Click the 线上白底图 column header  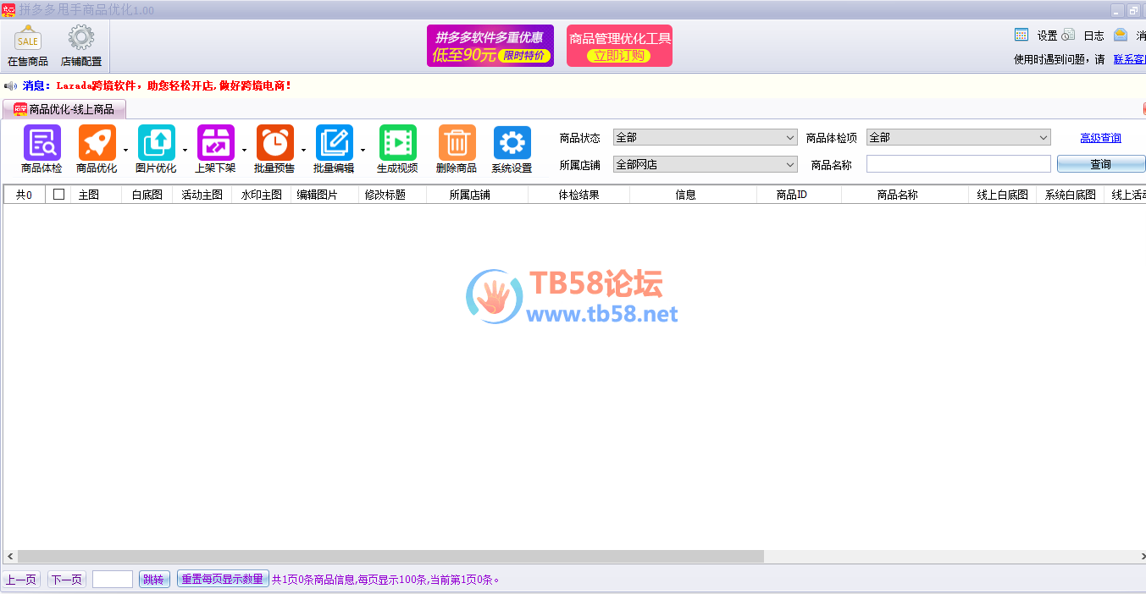[x=1003, y=195]
